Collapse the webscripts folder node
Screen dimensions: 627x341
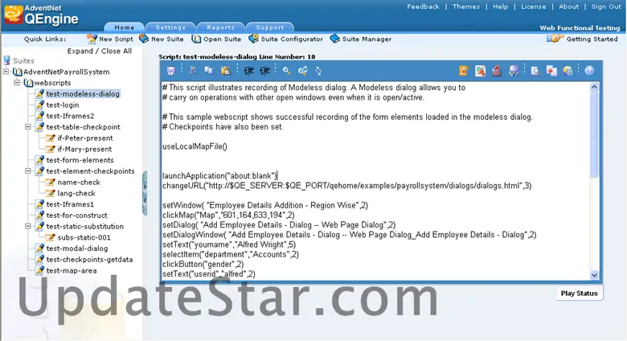(x=17, y=83)
